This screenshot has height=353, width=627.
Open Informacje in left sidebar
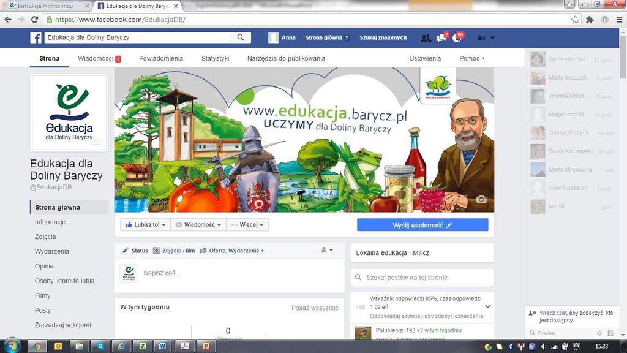[x=50, y=222]
